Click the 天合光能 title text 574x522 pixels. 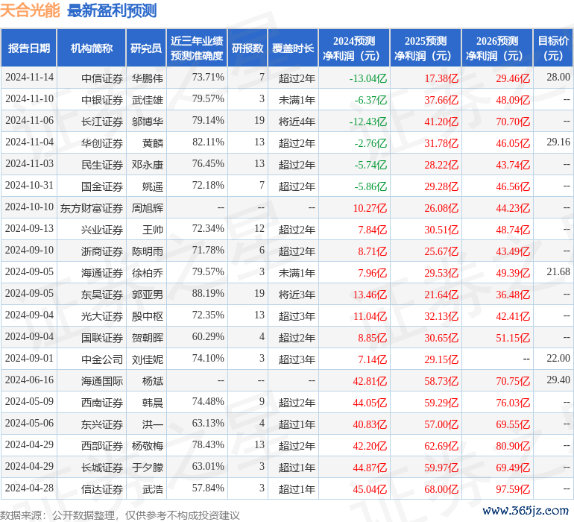point(30,10)
